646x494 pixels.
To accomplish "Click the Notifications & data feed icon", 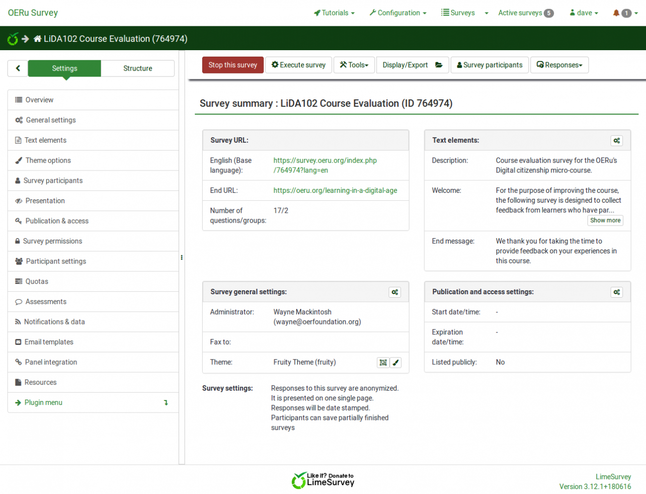I will point(18,322).
